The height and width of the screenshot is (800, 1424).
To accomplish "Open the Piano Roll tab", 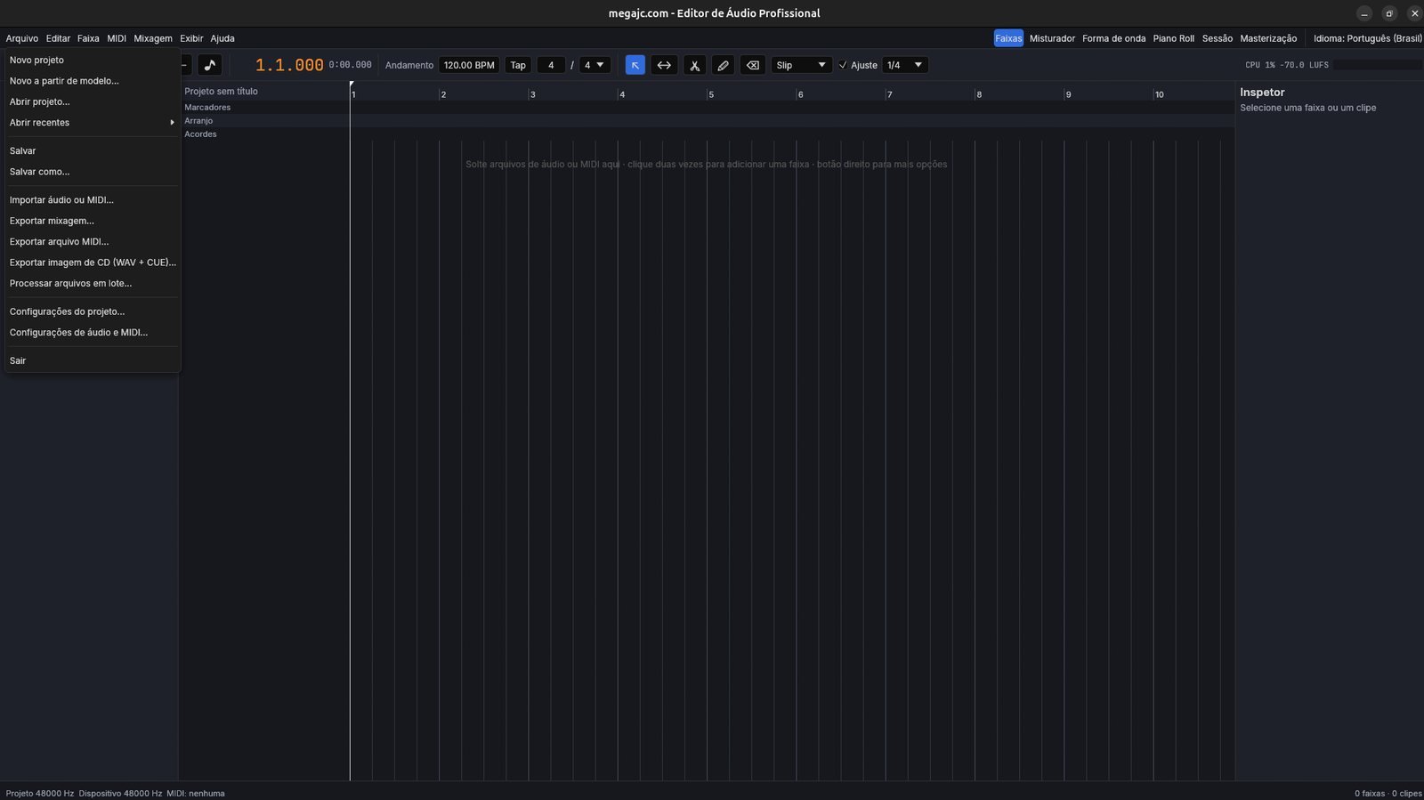I will [1173, 38].
